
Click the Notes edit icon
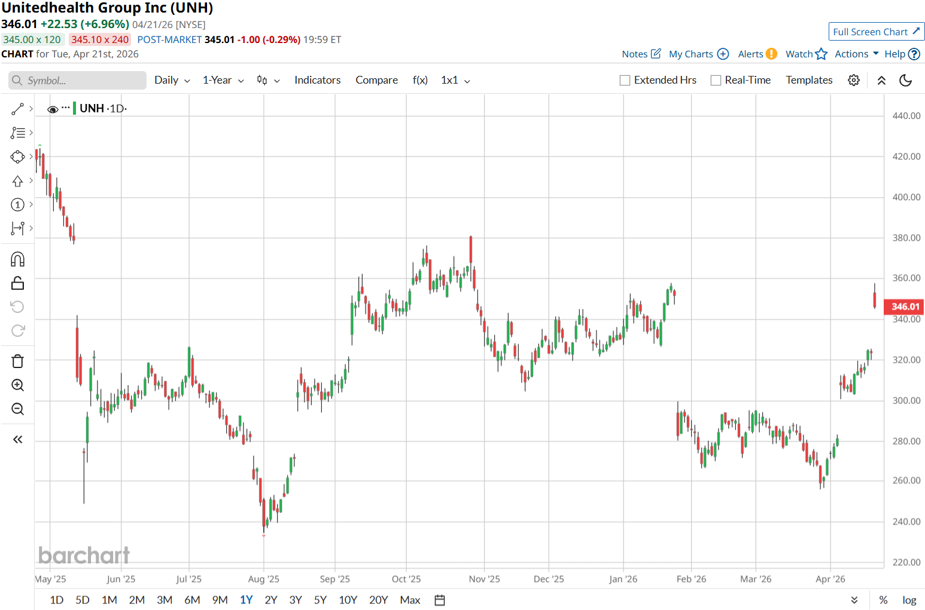[656, 54]
